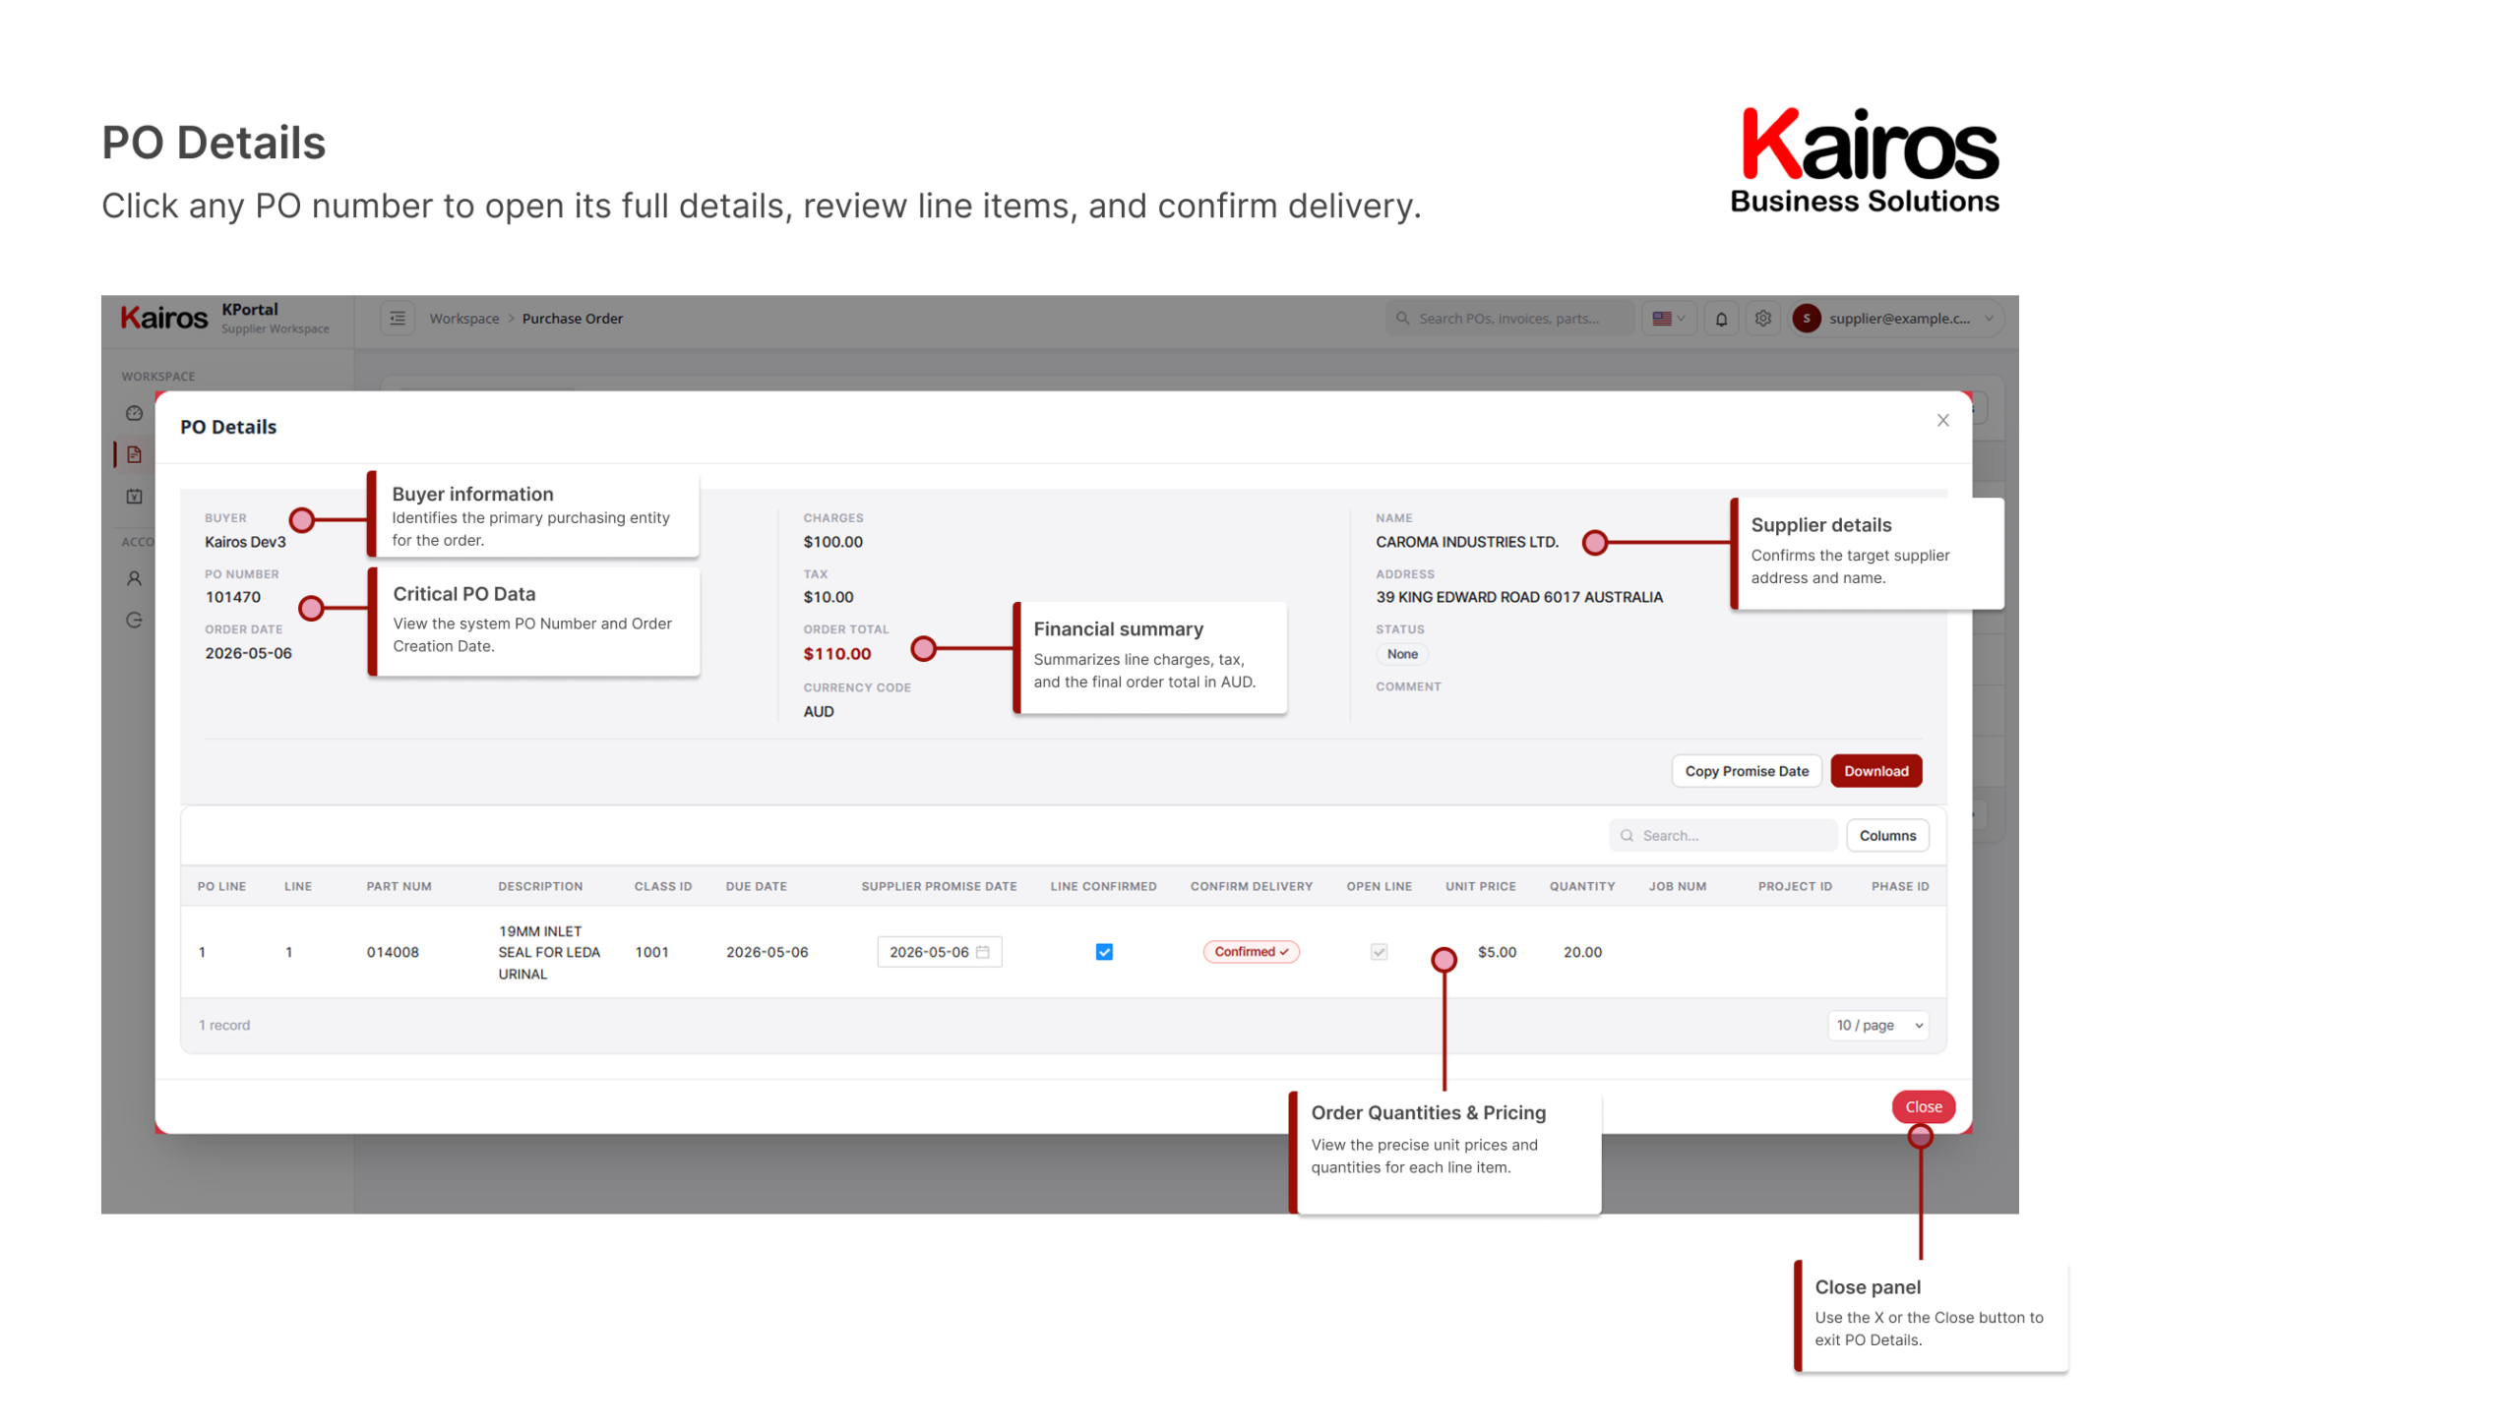Screen dimensions: 2519x1425
Task: Open the Columns chooser button
Action: (x=1888, y=836)
